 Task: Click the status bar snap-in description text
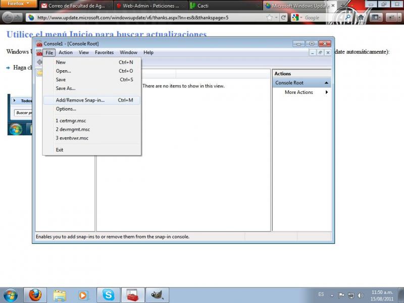point(113,237)
